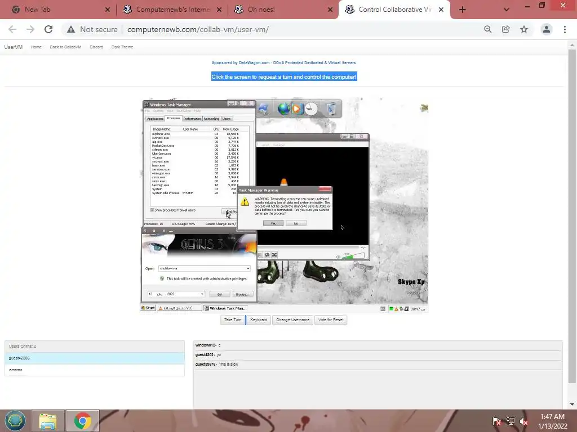Image resolution: width=577 pixels, height=432 pixels.
Task: Open the DataWagon sponsor link
Action: pos(284,63)
